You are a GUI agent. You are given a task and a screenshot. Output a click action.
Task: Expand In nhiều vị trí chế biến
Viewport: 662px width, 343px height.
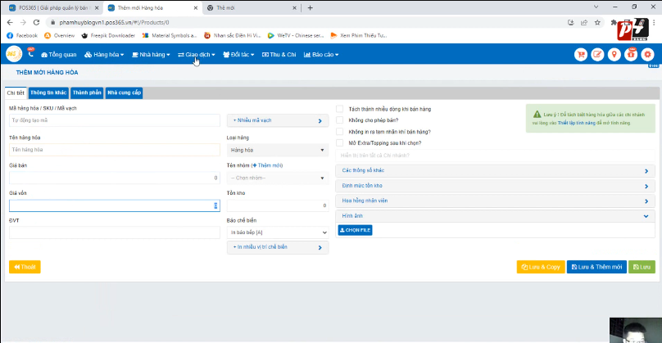(x=278, y=246)
